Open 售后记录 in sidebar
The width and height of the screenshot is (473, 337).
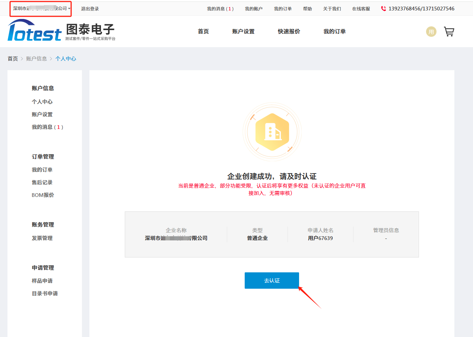pyautogui.click(x=42, y=182)
